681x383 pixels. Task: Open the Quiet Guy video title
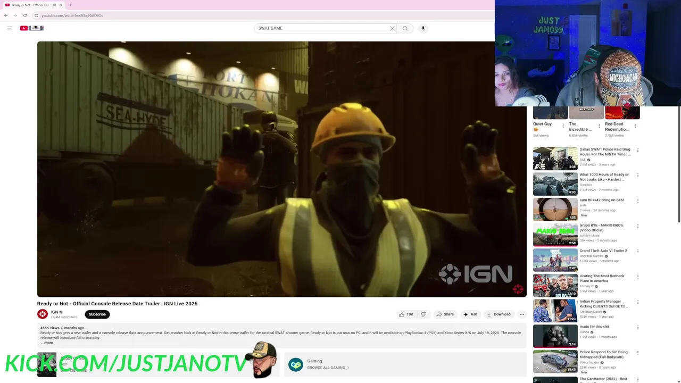[542, 127]
